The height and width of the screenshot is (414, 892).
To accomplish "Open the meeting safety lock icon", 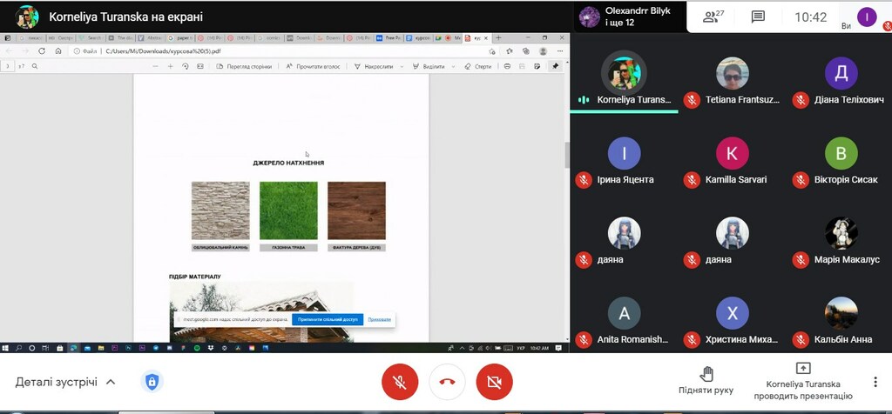I will [152, 382].
